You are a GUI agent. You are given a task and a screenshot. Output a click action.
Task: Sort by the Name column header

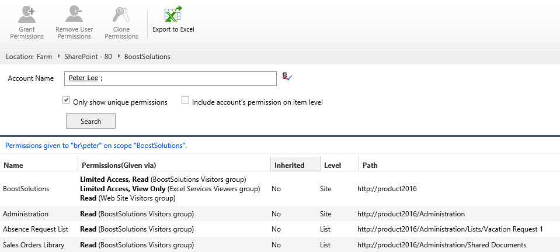point(13,165)
